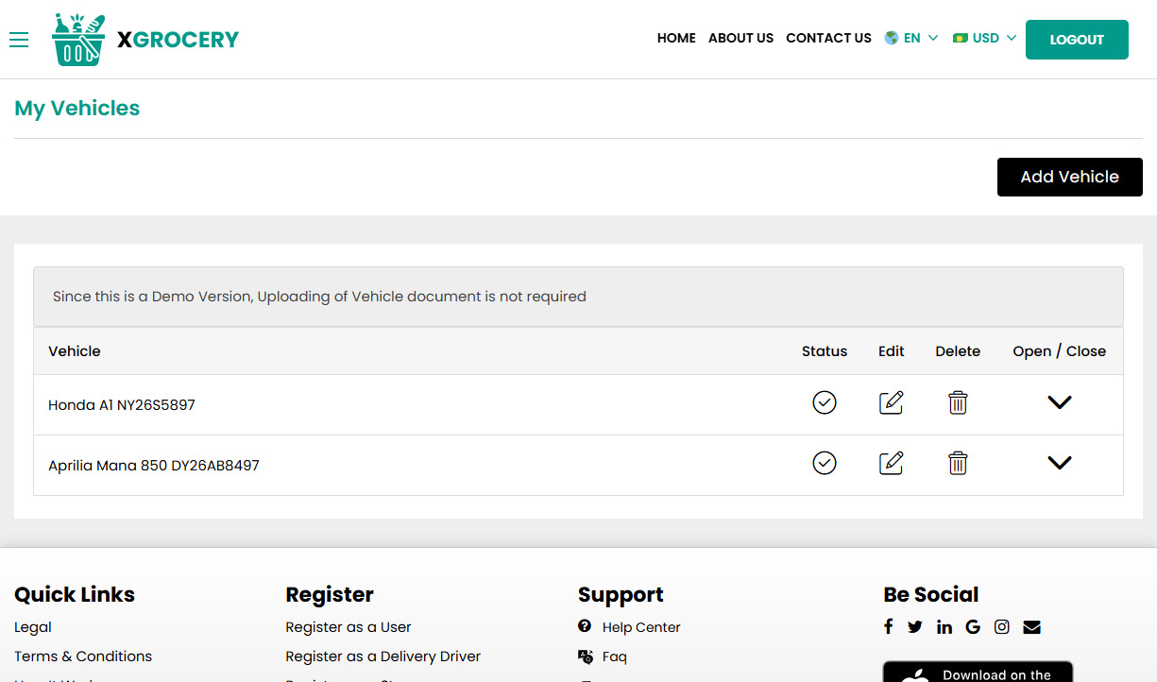
Task: Toggle status checkmark for Honda A1
Action: (825, 403)
